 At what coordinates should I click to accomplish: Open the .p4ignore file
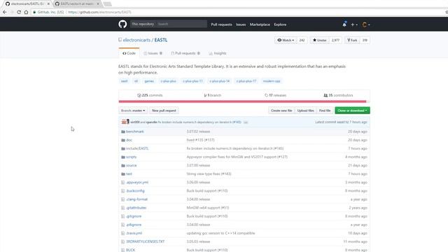click(x=134, y=225)
